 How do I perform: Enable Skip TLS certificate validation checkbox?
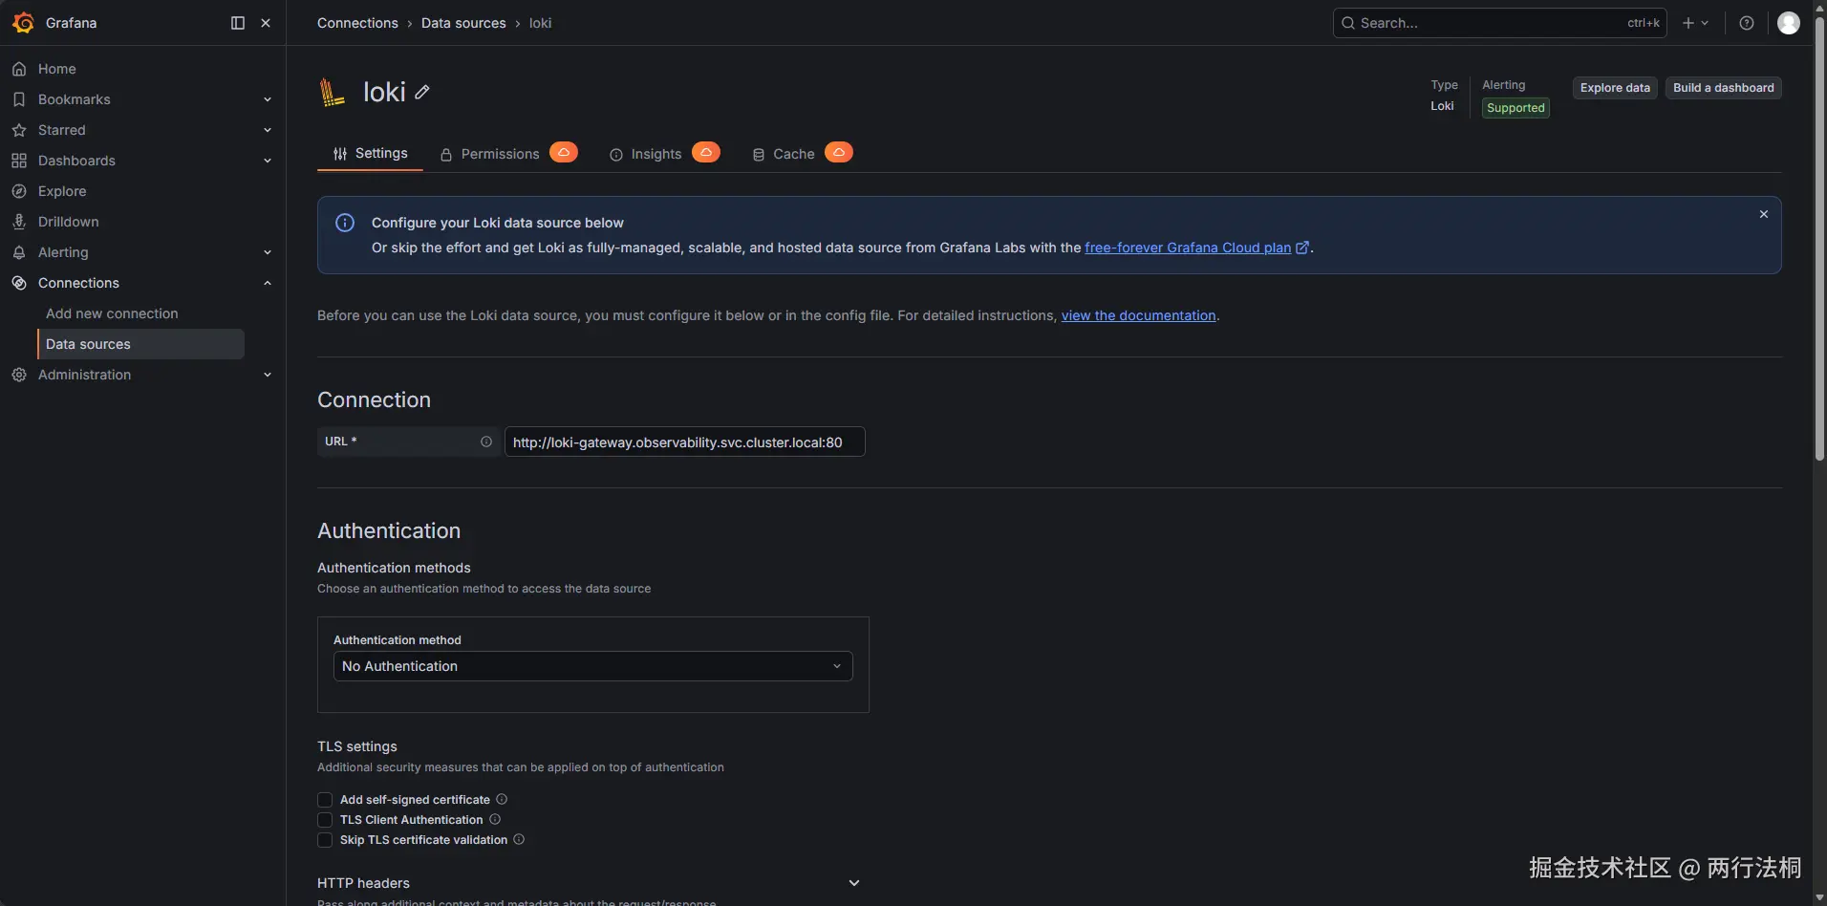(325, 840)
